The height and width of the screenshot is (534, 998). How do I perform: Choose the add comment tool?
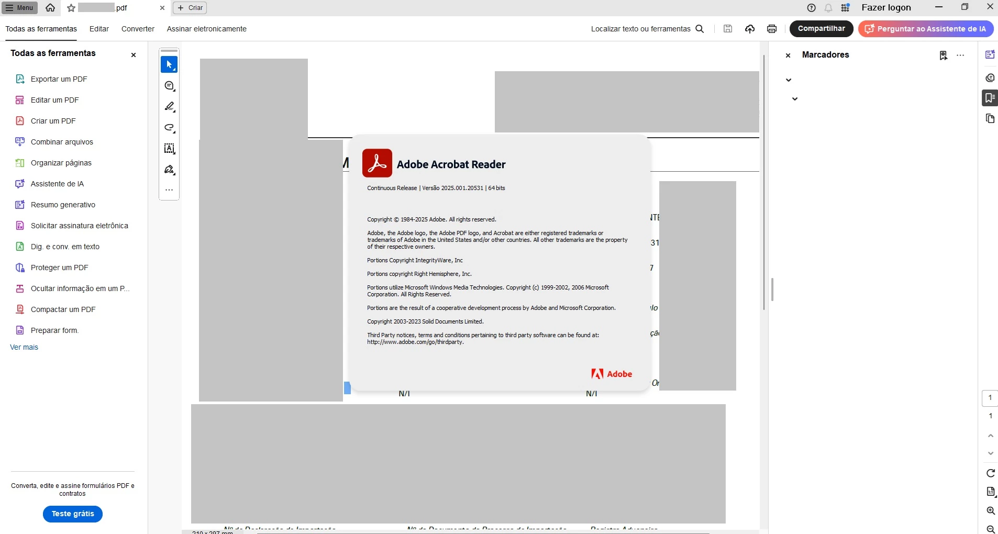tap(169, 86)
